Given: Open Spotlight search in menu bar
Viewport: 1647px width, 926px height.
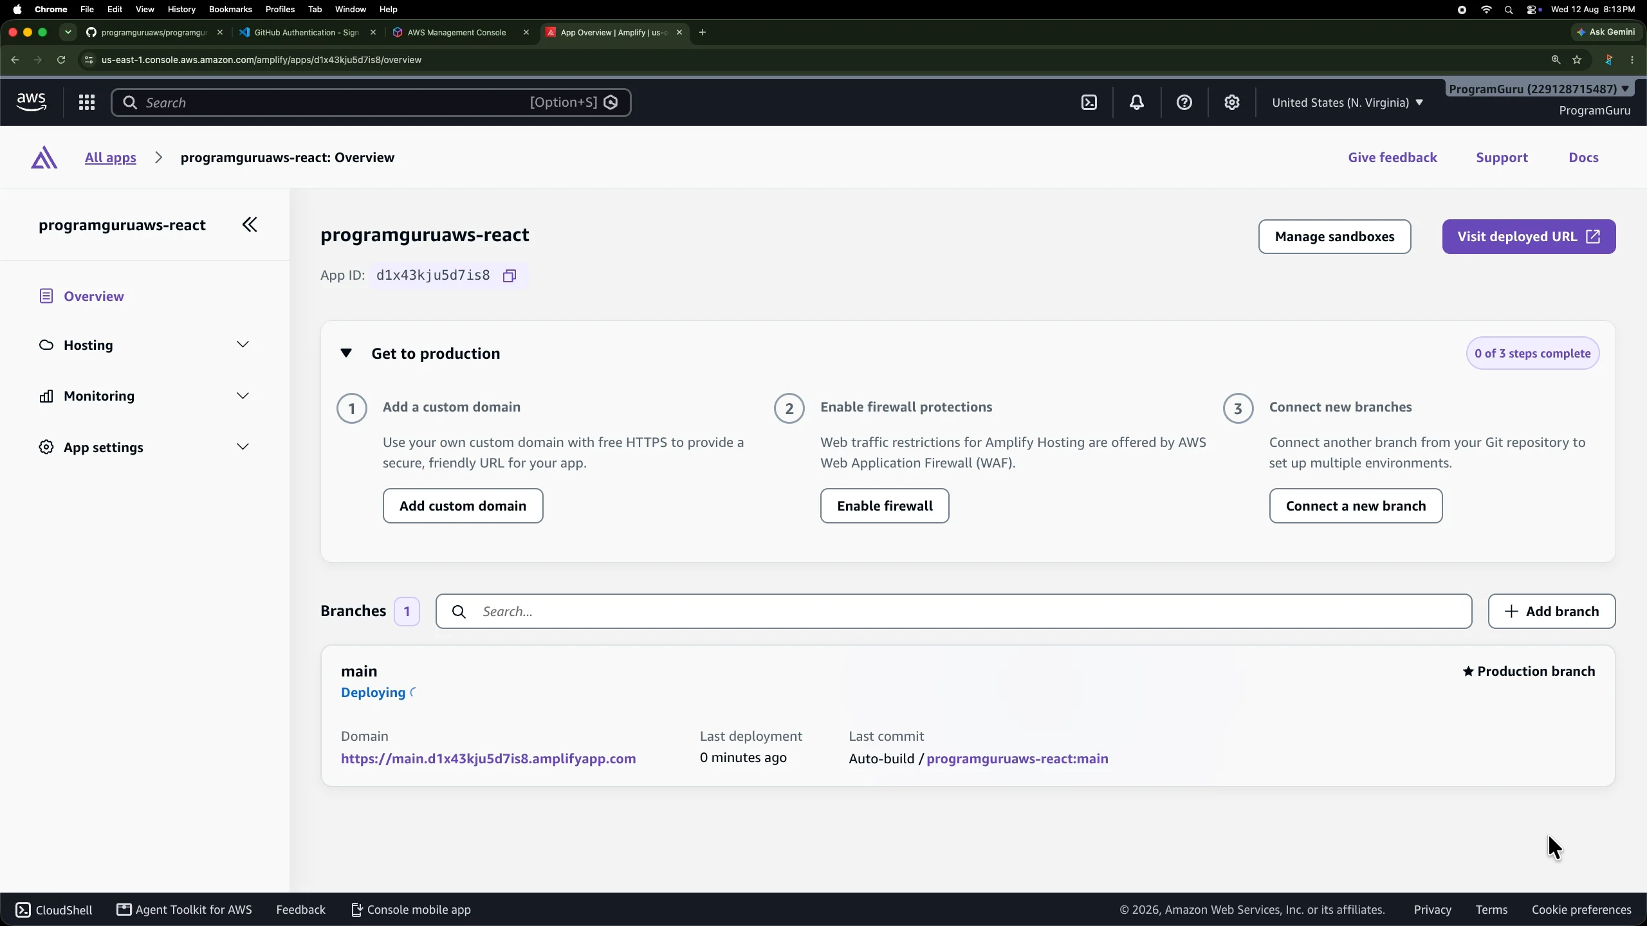Looking at the screenshot, I should click(x=1509, y=10).
